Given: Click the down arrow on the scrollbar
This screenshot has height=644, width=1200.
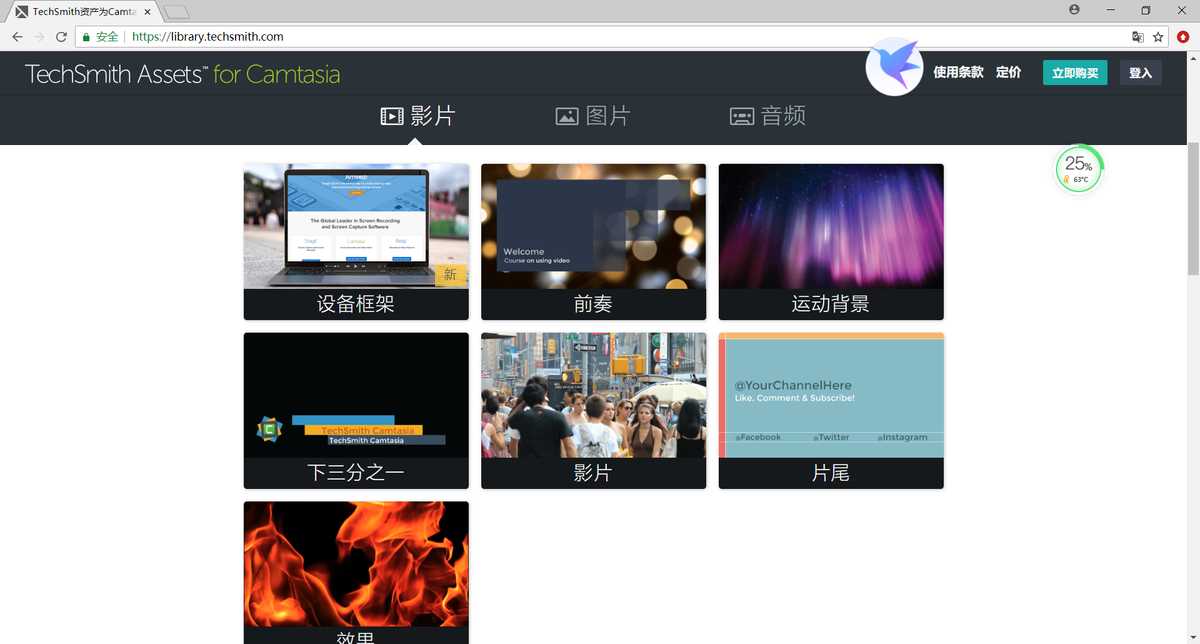Looking at the screenshot, I should point(1194,637).
